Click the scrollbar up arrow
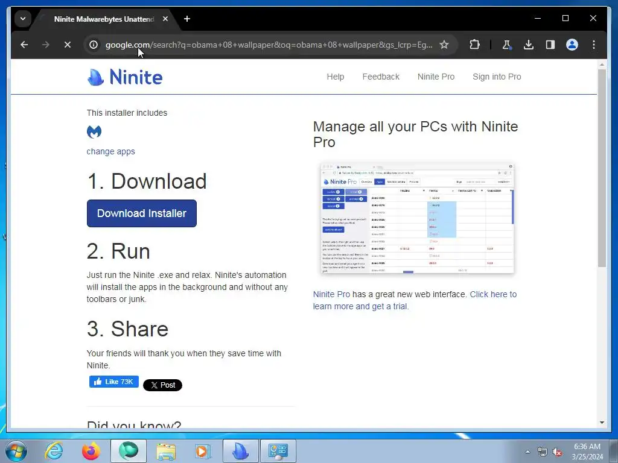Viewport: 618px width, 463px height. pos(602,64)
